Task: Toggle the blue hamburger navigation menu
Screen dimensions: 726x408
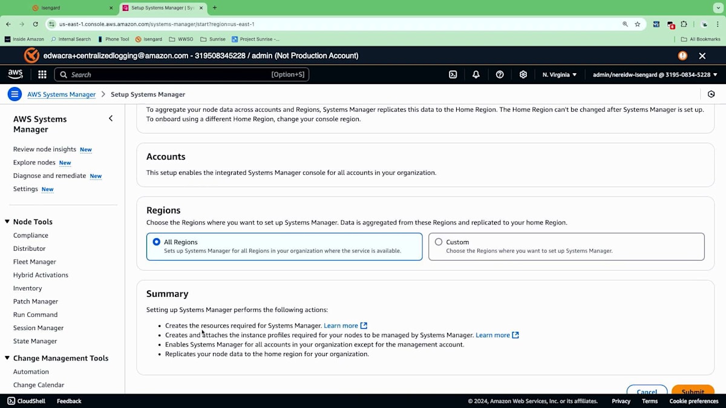Action: pos(15,94)
